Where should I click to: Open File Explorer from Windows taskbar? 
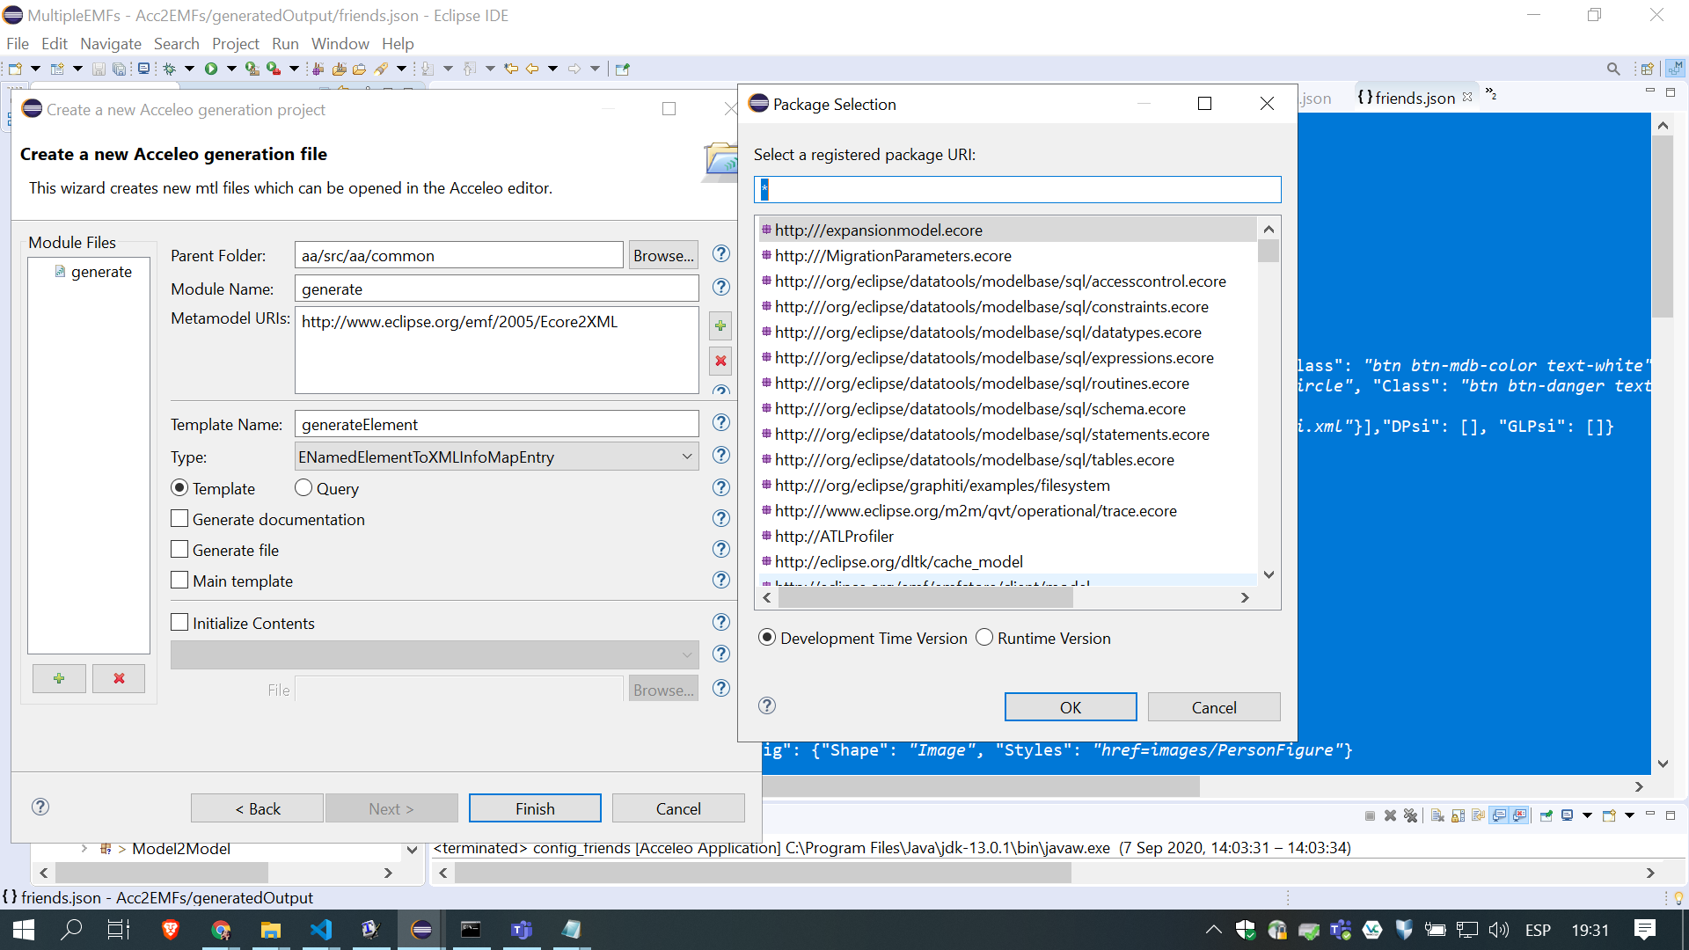tap(270, 930)
